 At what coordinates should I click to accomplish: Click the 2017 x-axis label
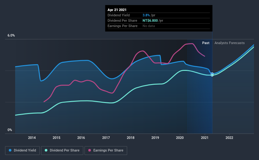[x=106, y=138]
